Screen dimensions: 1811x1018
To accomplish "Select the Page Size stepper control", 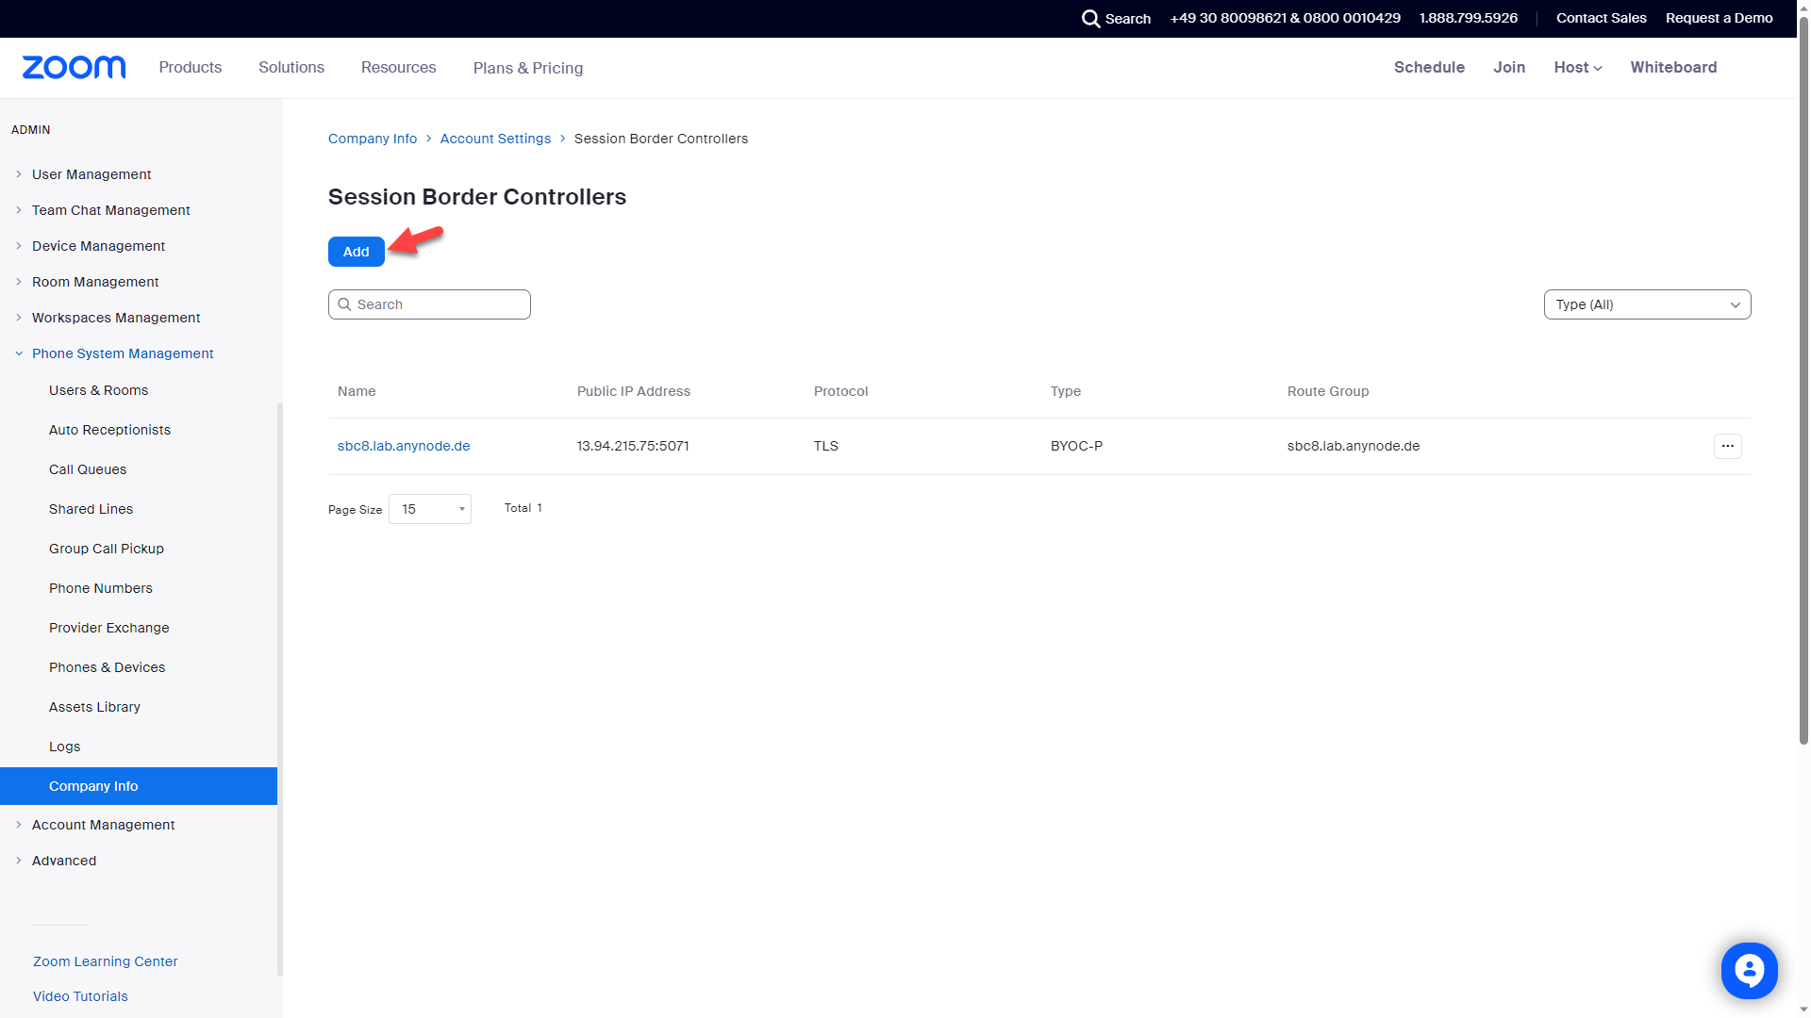I will coord(430,508).
